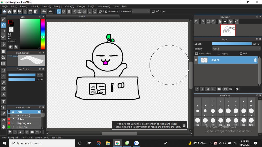Screen dimensions: 262x147
Task: Open Pen brush settings gear
Action: [x=39, y=112]
